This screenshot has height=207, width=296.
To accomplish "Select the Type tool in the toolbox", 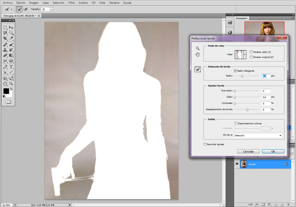I will [11, 67].
